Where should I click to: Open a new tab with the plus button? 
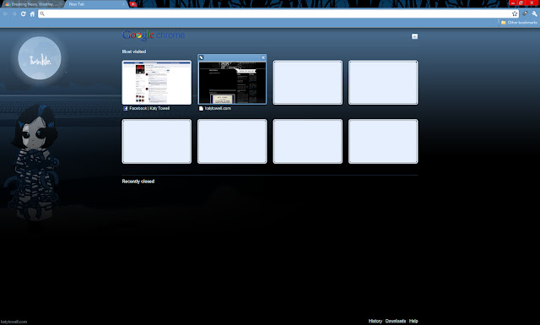pyautogui.click(x=133, y=4)
